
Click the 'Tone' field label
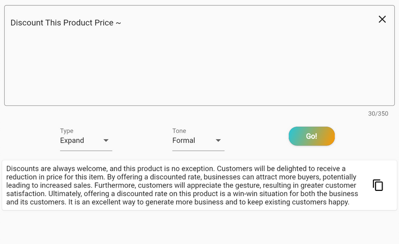[x=179, y=131]
